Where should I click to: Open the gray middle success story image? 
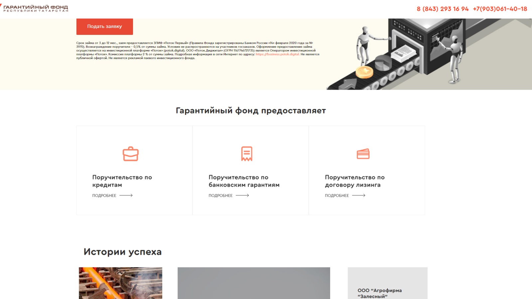pyautogui.click(x=254, y=283)
